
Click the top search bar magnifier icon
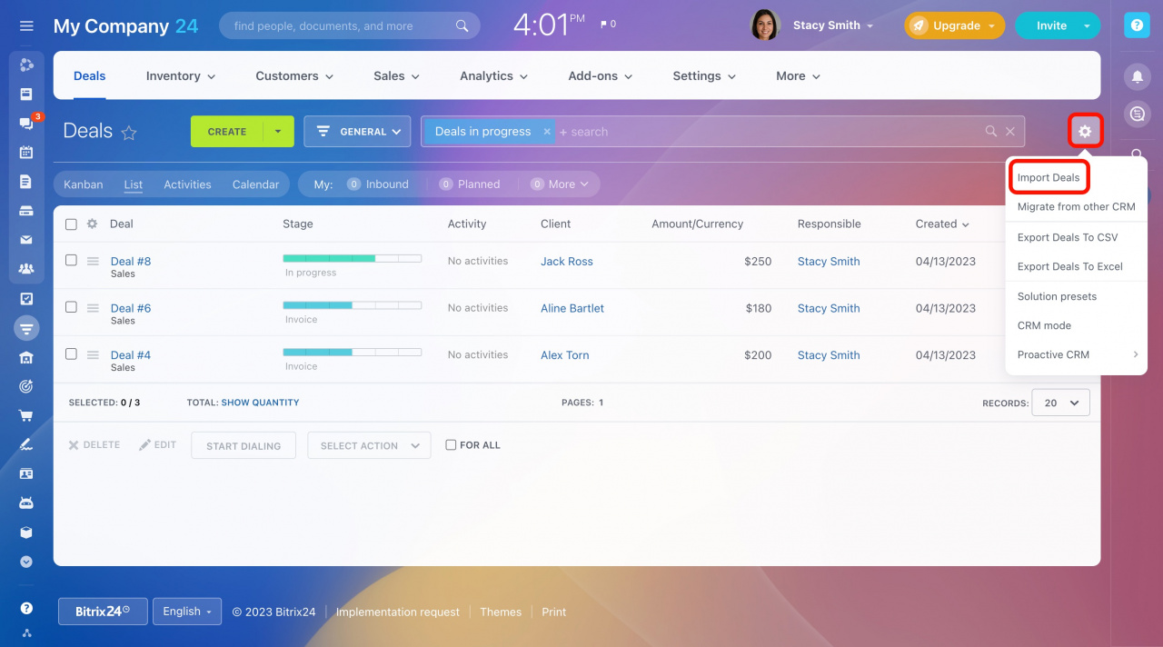point(462,25)
